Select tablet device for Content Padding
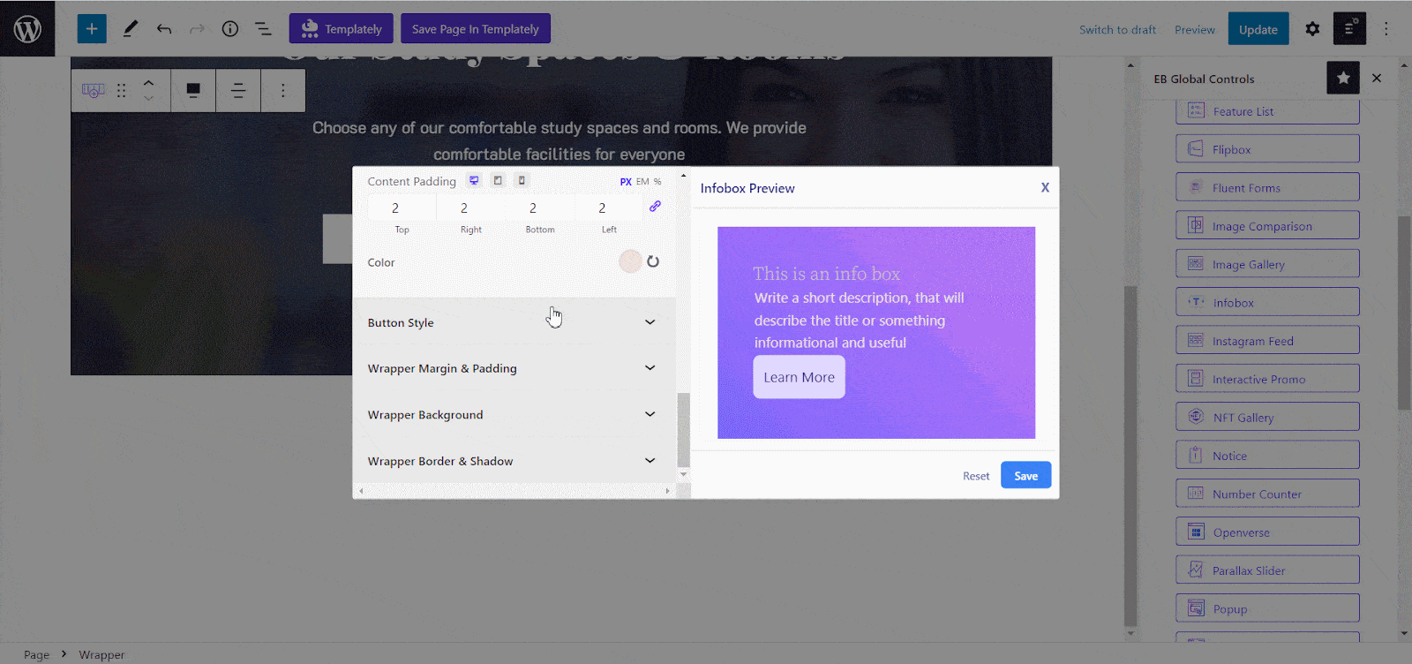 click(x=498, y=180)
